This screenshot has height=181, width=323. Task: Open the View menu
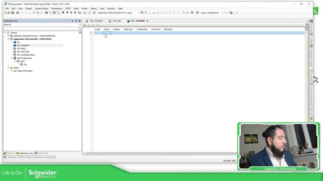[20, 9]
